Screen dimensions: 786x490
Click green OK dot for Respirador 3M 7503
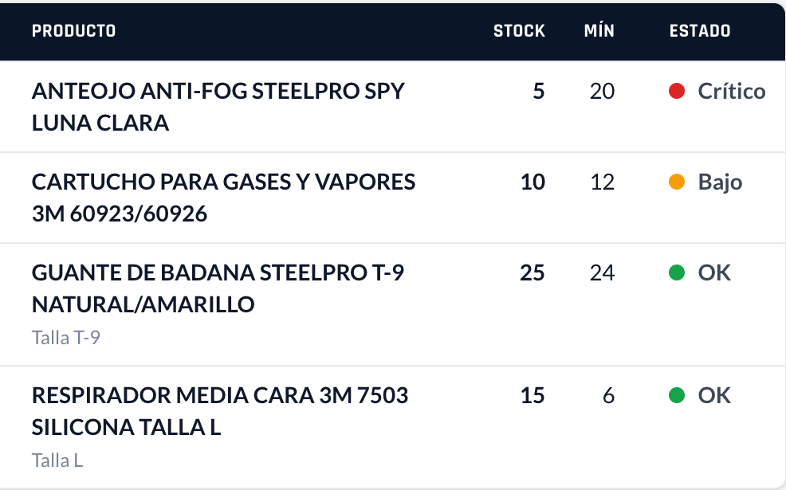677,395
